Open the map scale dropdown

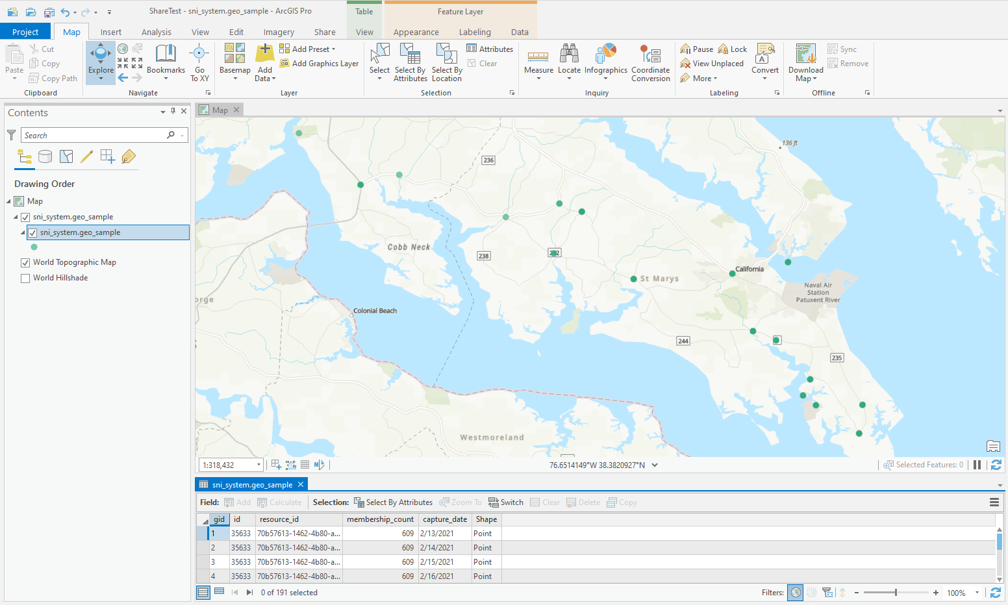[258, 465]
